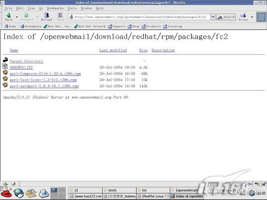Download perl-Text-Iconv rpm link
The width and height of the screenshot is (267, 200).
43,80
